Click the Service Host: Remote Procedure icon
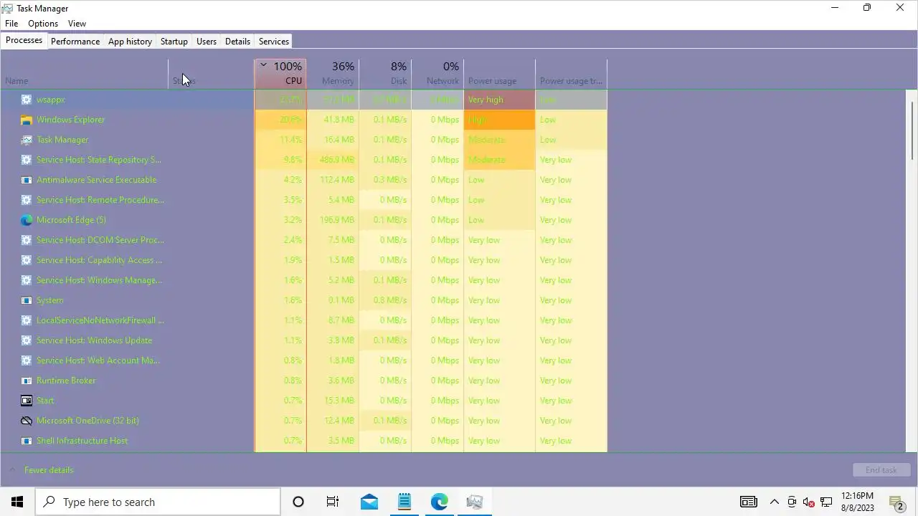The width and height of the screenshot is (918, 516). tap(27, 200)
